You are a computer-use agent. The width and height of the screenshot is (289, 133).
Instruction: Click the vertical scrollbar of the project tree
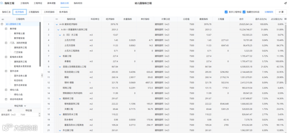40,45
